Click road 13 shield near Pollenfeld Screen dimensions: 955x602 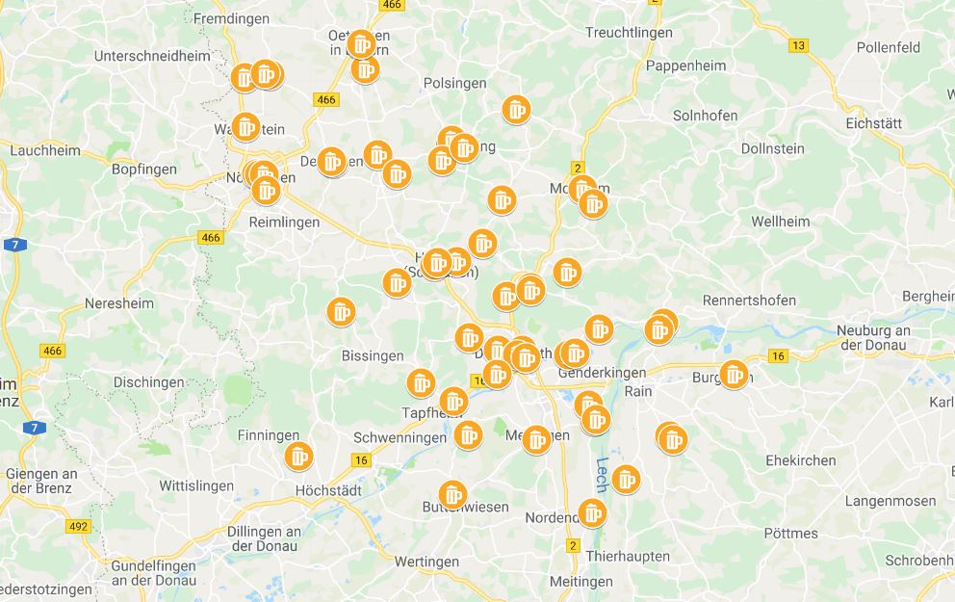(x=798, y=45)
